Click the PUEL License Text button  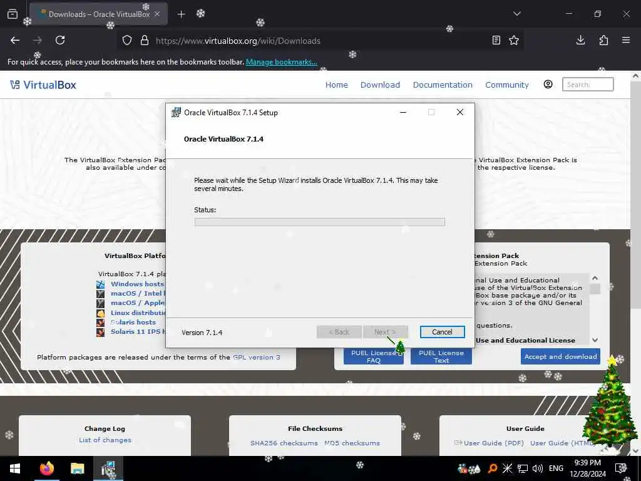441,356
